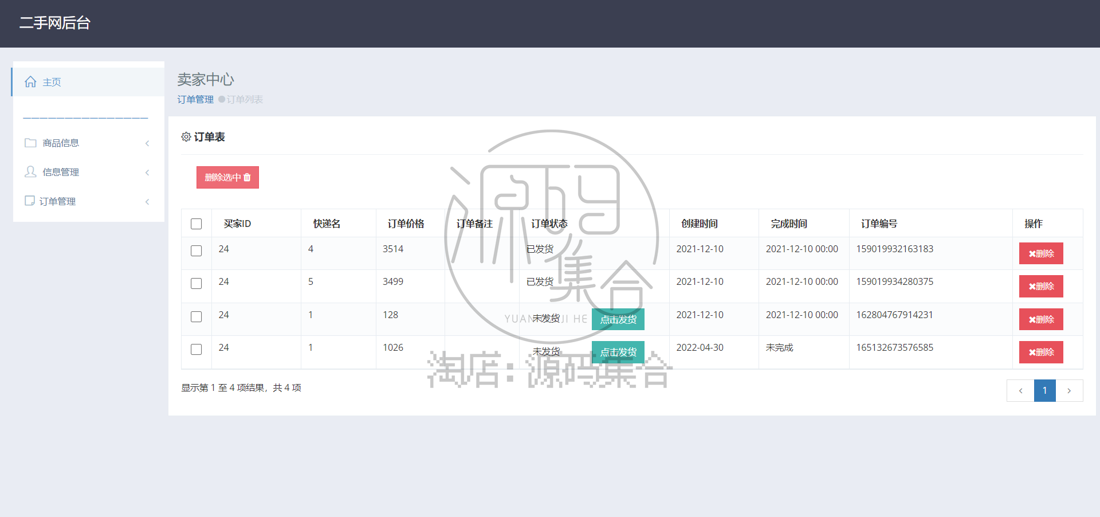Check the row for order 165132673576585
The image size is (1100, 517).
196,349
